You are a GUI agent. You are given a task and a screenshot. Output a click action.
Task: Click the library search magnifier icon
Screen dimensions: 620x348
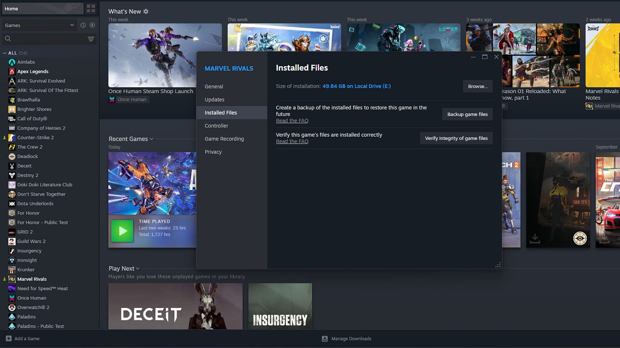point(8,39)
